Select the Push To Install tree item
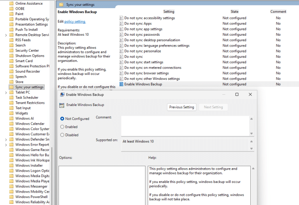This screenshot has width=299, height=205. 26,30
